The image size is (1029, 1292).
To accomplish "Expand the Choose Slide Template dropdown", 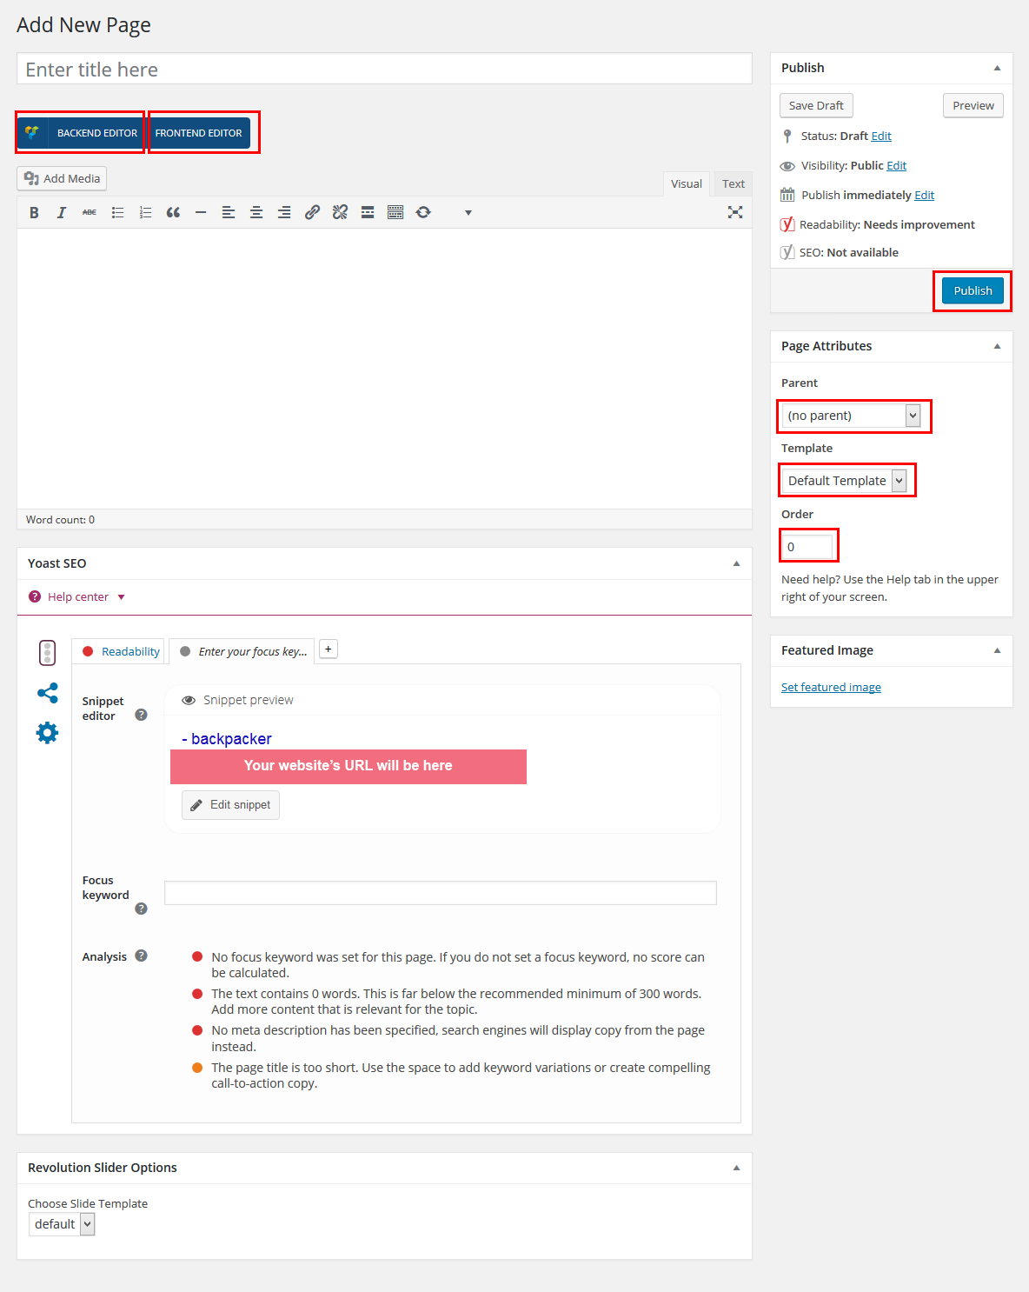I will [x=62, y=1224].
